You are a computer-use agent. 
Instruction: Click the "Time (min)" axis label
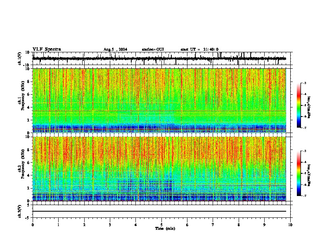[165, 229]
